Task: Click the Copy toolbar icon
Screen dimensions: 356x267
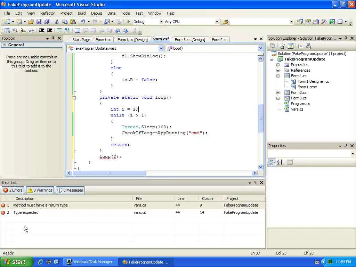Action: (x=65, y=22)
